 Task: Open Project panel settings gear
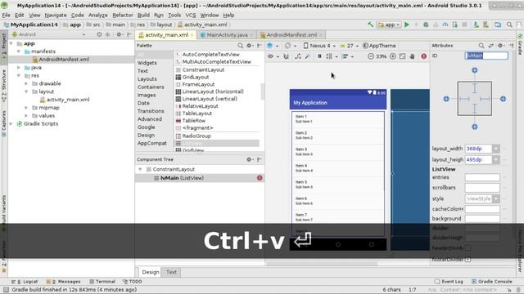(119, 34)
